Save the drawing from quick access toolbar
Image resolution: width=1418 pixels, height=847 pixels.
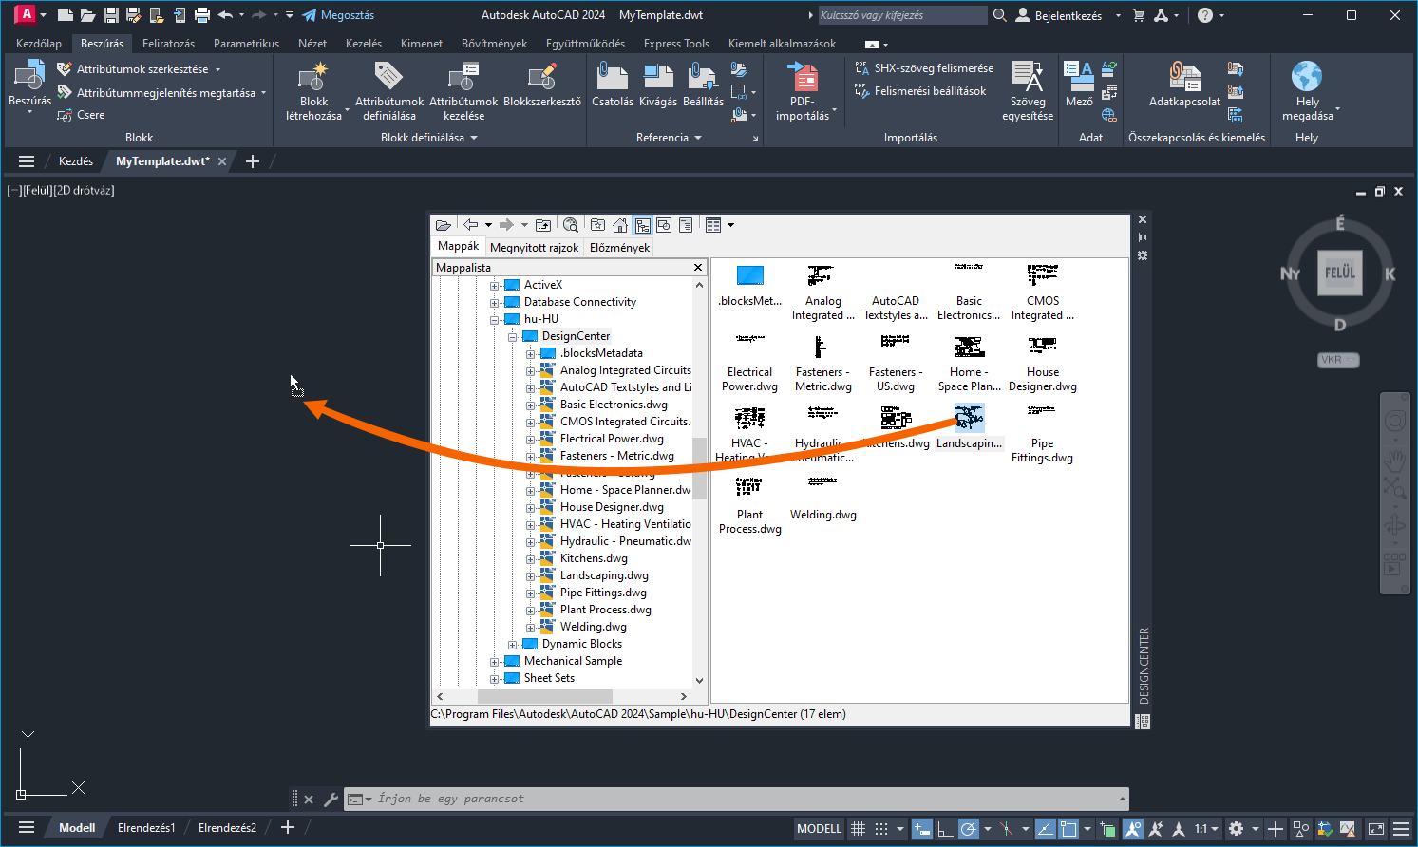[110, 15]
